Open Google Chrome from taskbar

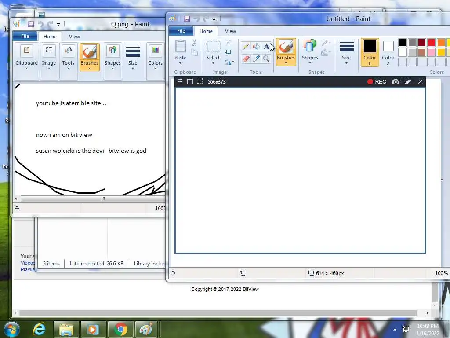point(120,329)
